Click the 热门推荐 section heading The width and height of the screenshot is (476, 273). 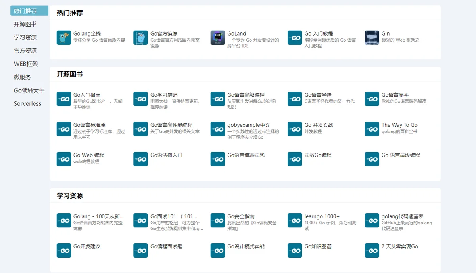[x=70, y=13]
